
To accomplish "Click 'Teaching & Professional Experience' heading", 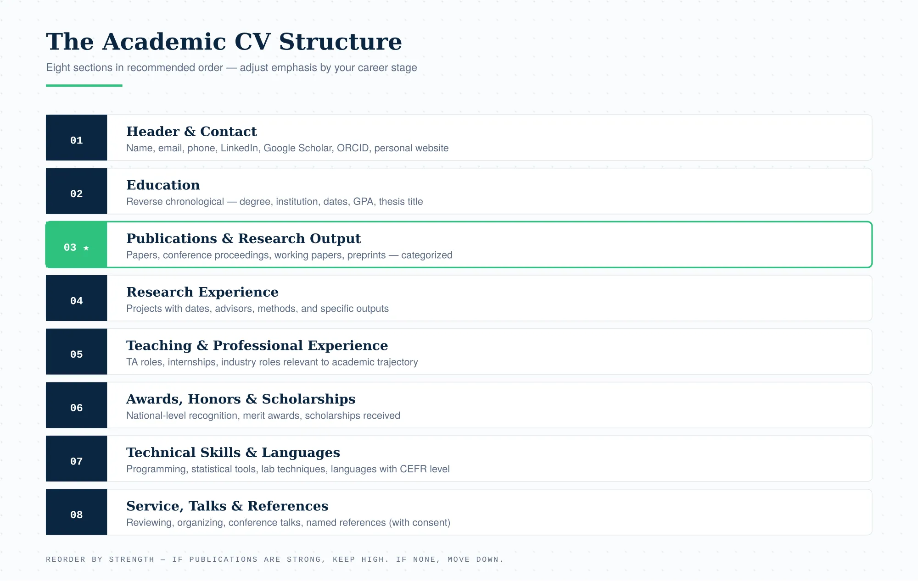I will [x=257, y=345].
